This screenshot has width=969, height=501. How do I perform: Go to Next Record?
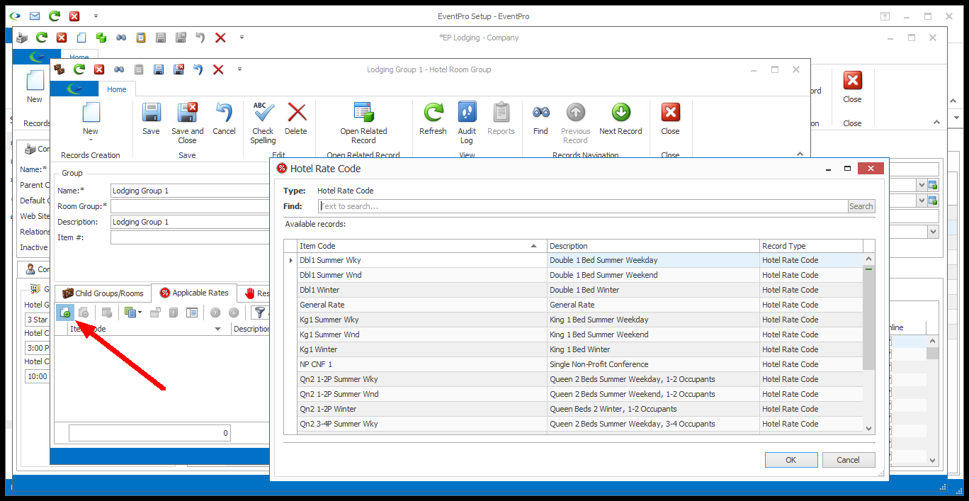[x=620, y=118]
